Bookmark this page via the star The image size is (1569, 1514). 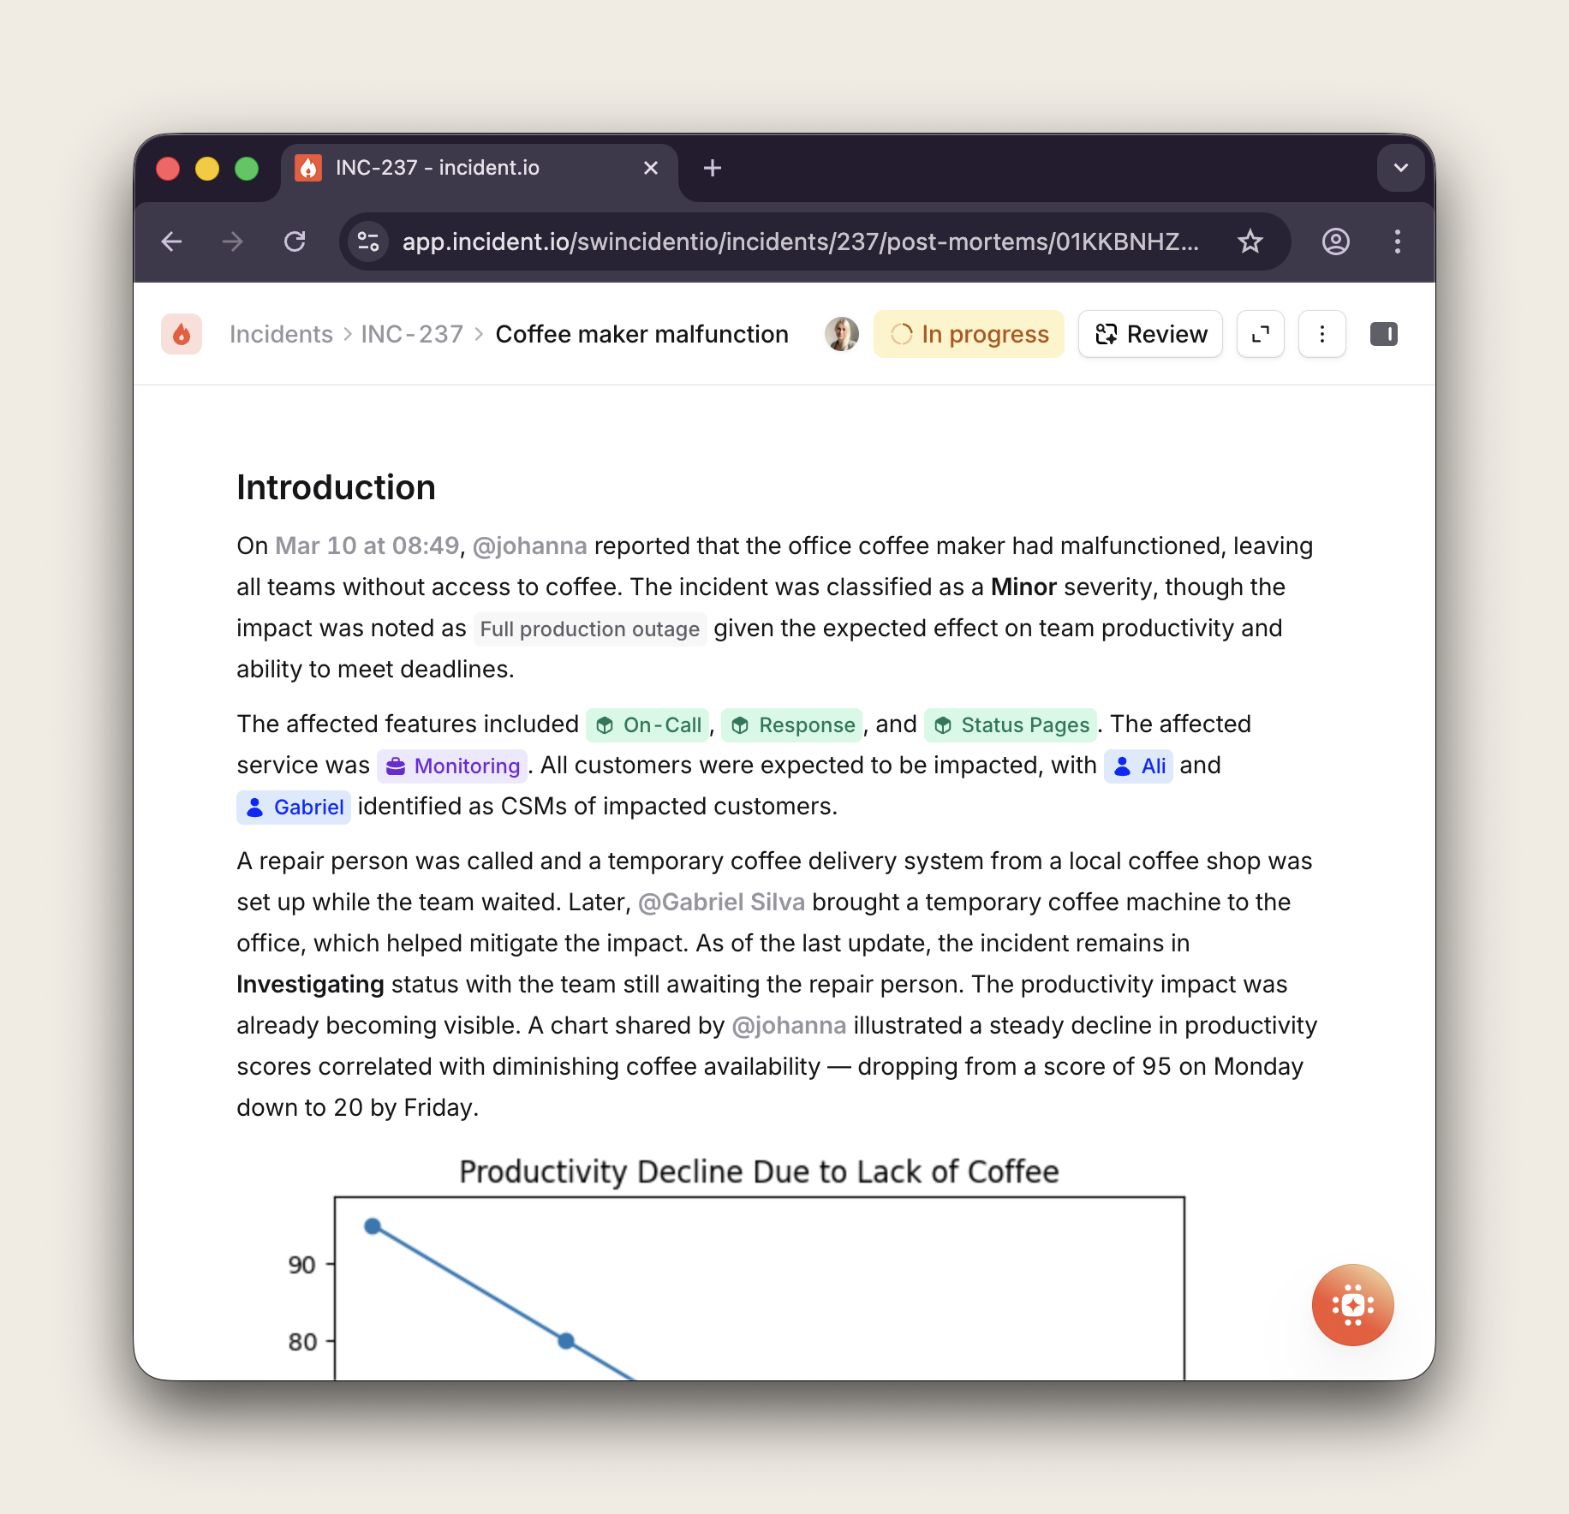1250,241
